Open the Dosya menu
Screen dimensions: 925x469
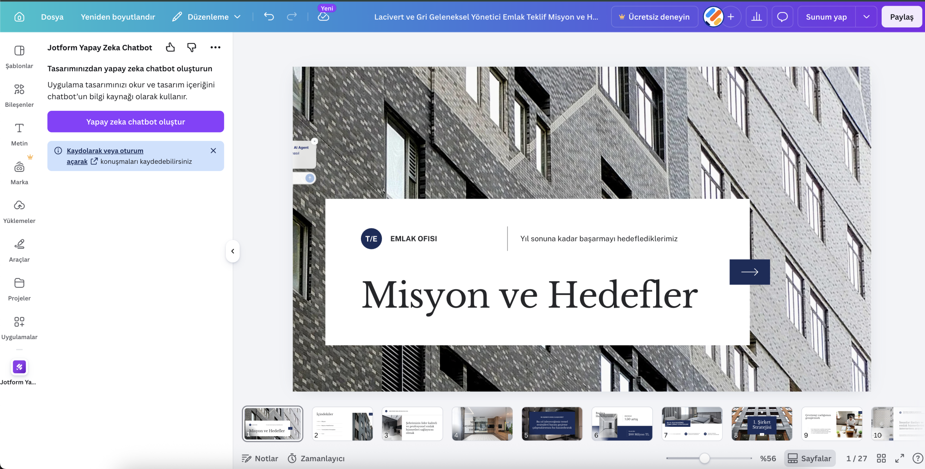(52, 17)
